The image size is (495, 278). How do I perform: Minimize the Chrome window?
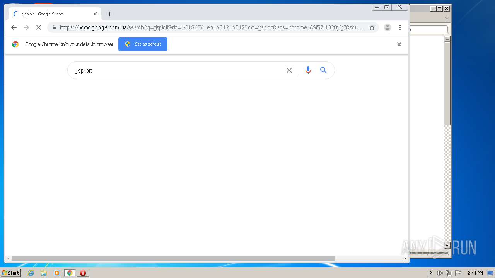point(377,7)
